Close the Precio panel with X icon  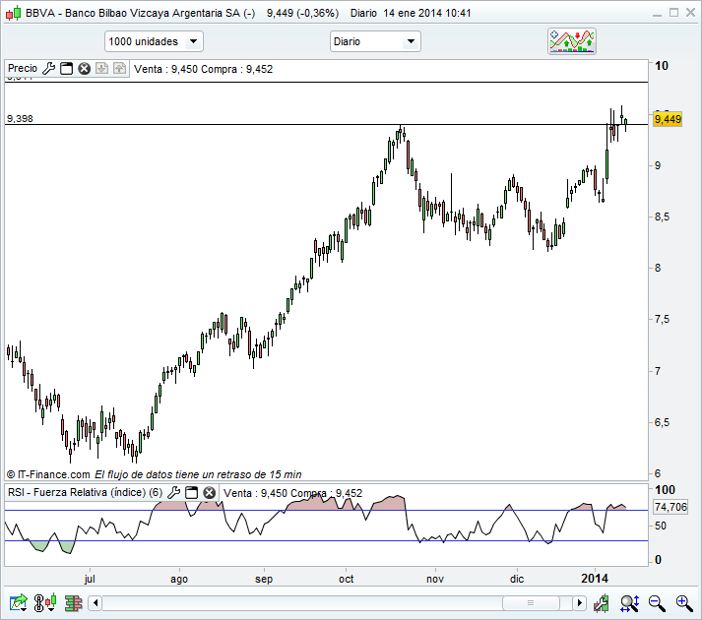[x=84, y=69]
